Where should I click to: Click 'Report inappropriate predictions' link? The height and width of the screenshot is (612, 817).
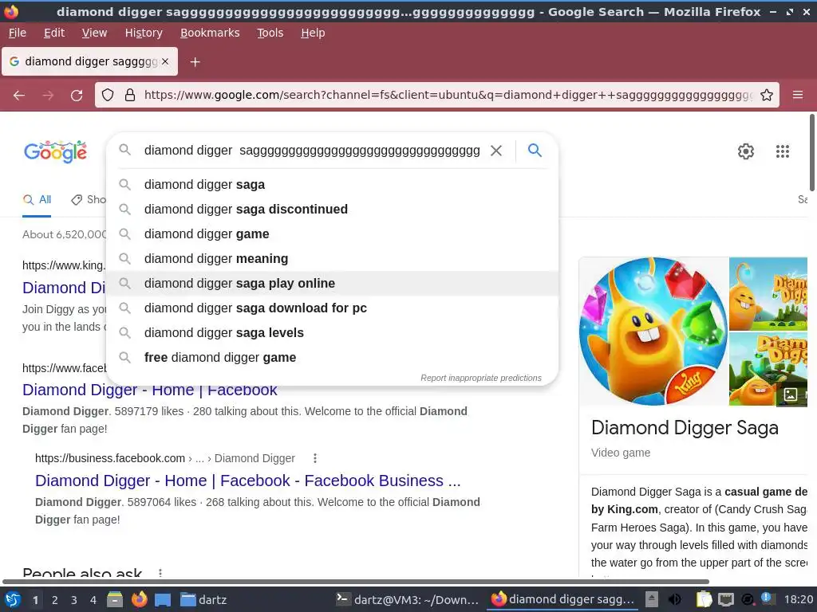tap(481, 378)
